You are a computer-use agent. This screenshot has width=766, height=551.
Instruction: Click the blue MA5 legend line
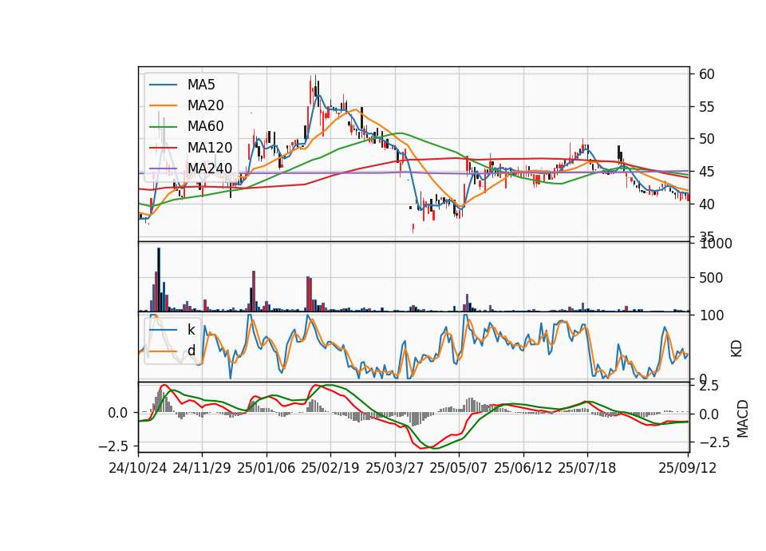163,85
